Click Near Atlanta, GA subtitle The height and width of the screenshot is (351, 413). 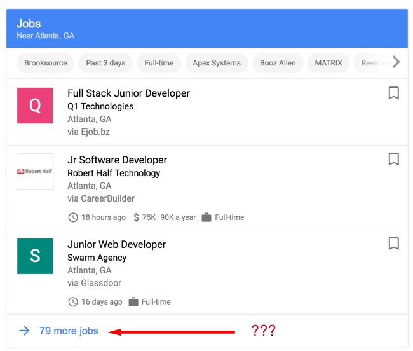pyautogui.click(x=46, y=36)
